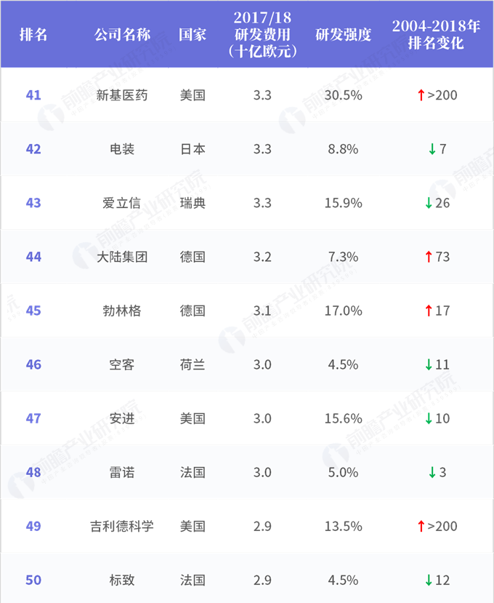Viewport: 494px width, 603px height.
Task: Click the red up arrow next to 73
Action: pos(428,257)
